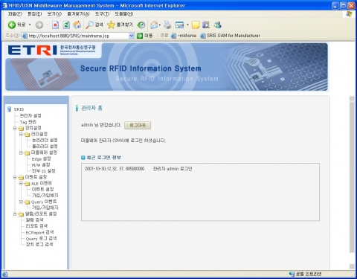The image size is (357, 279).
Task: Open the Mail envelope icon
Action: click(x=154, y=25)
